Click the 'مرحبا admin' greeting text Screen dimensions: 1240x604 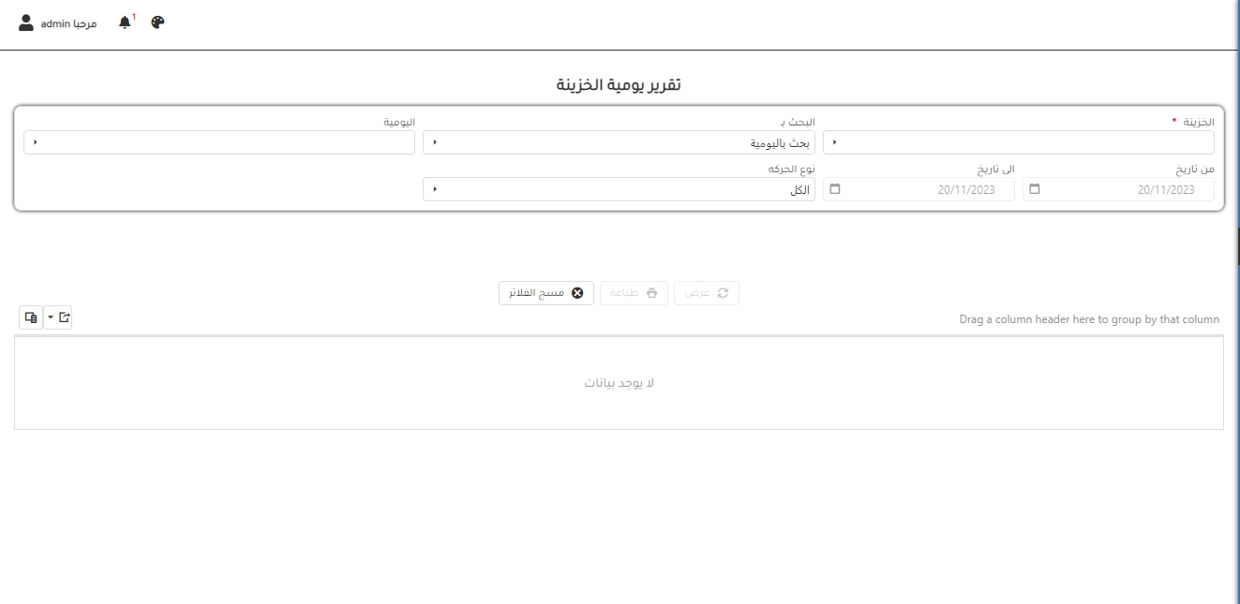click(x=68, y=22)
